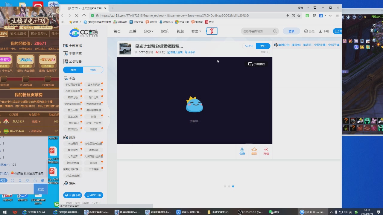Screen dimensions: 383x215
Task: Open CC直播 3.22.74 taskbar item
Action: click(34, 212)
